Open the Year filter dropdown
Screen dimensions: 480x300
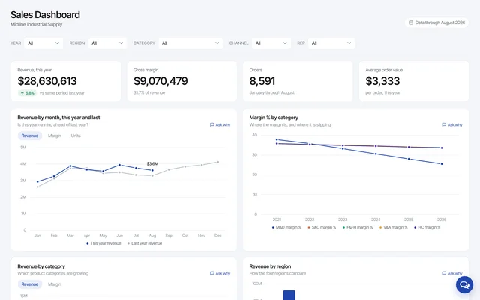[43, 43]
